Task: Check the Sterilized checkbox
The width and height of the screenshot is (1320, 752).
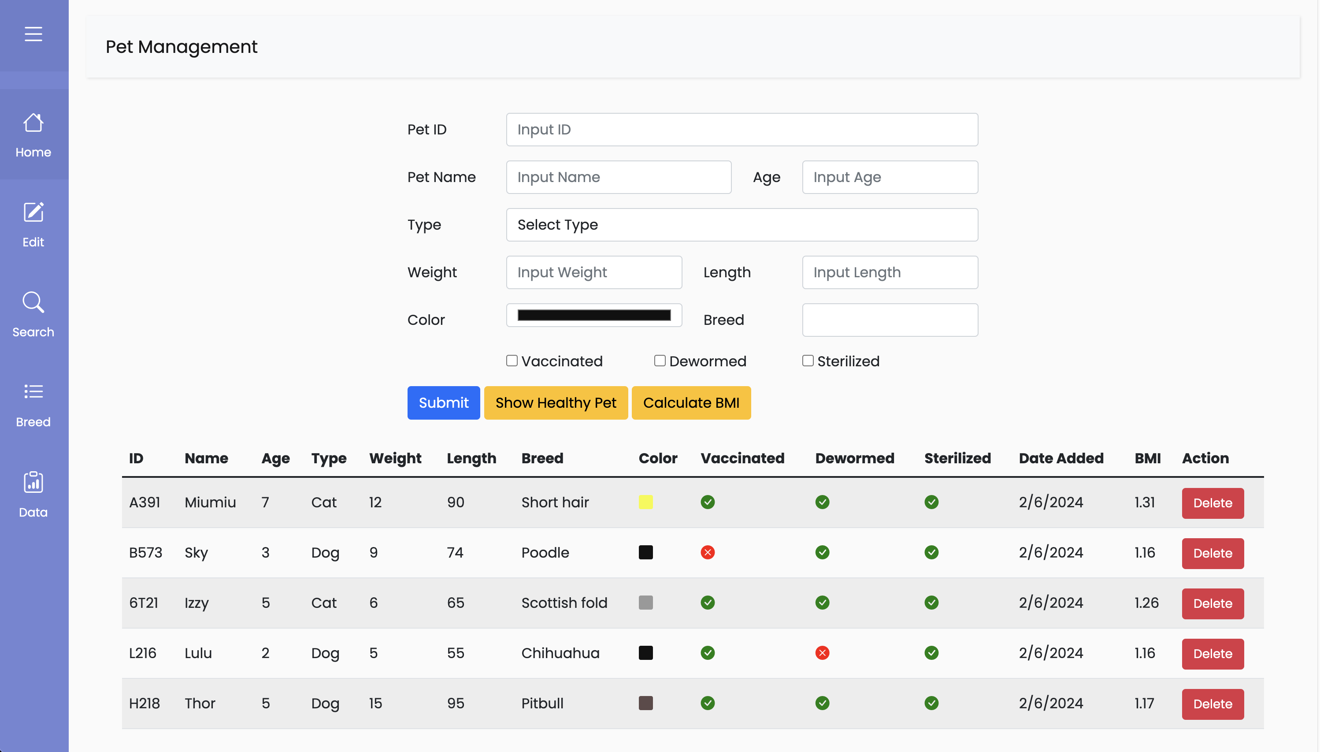Action: (808, 361)
